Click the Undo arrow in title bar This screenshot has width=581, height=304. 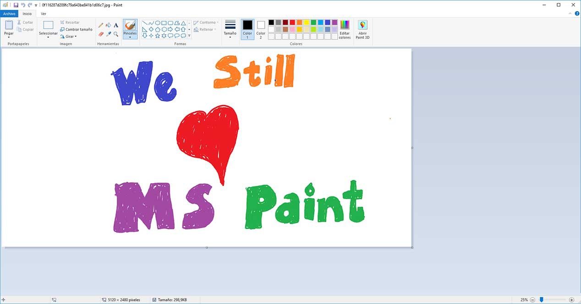tap(23, 5)
